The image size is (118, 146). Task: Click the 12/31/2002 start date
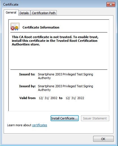coord(48,98)
